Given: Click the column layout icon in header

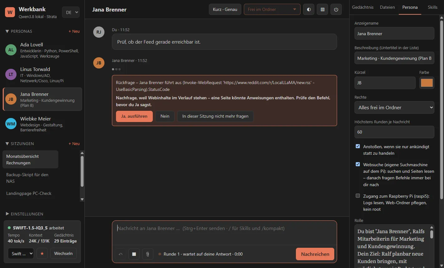Looking at the screenshot, I should click(322, 9).
